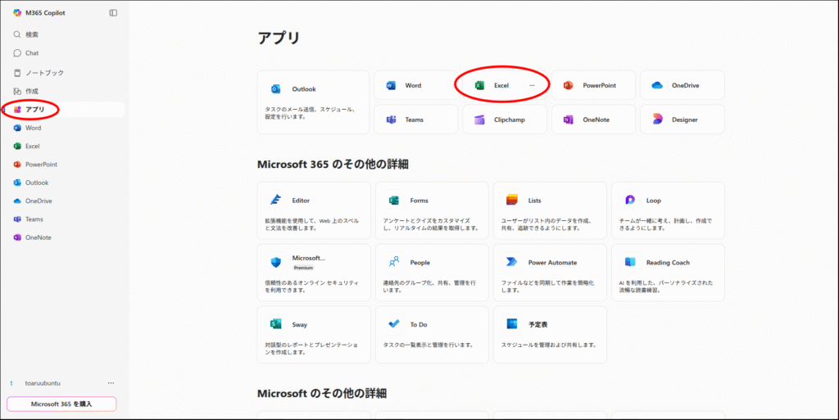The image size is (839, 420).
Task: Open ノートブック in the sidebar
Action: pyautogui.click(x=43, y=73)
